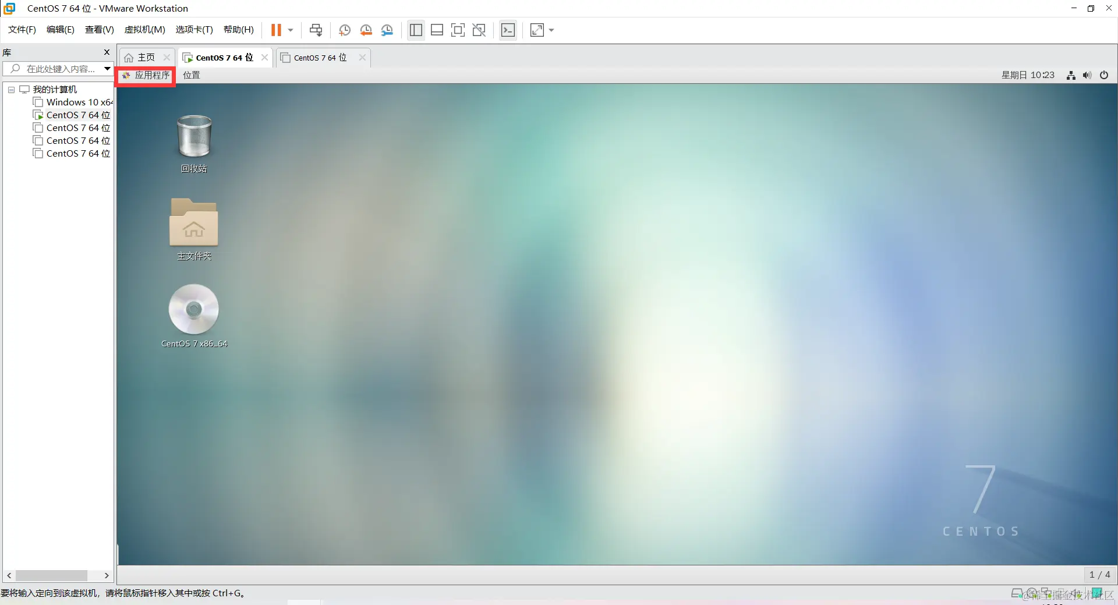The height and width of the screenshot is (605, 1118).
Task: Click the stretch guest display icon
Action: click(537, 30)
